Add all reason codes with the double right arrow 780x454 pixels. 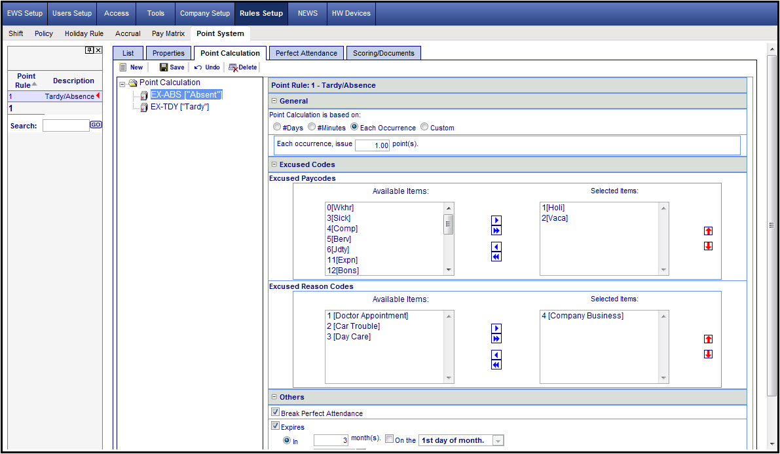coord(496,339)
